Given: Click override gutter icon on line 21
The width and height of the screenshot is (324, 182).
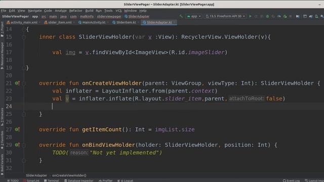Looking at the screenshot, I should click(x=17, y=83).
